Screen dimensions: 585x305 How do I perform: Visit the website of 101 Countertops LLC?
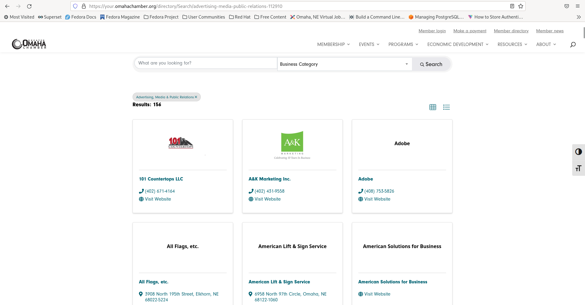158,199
